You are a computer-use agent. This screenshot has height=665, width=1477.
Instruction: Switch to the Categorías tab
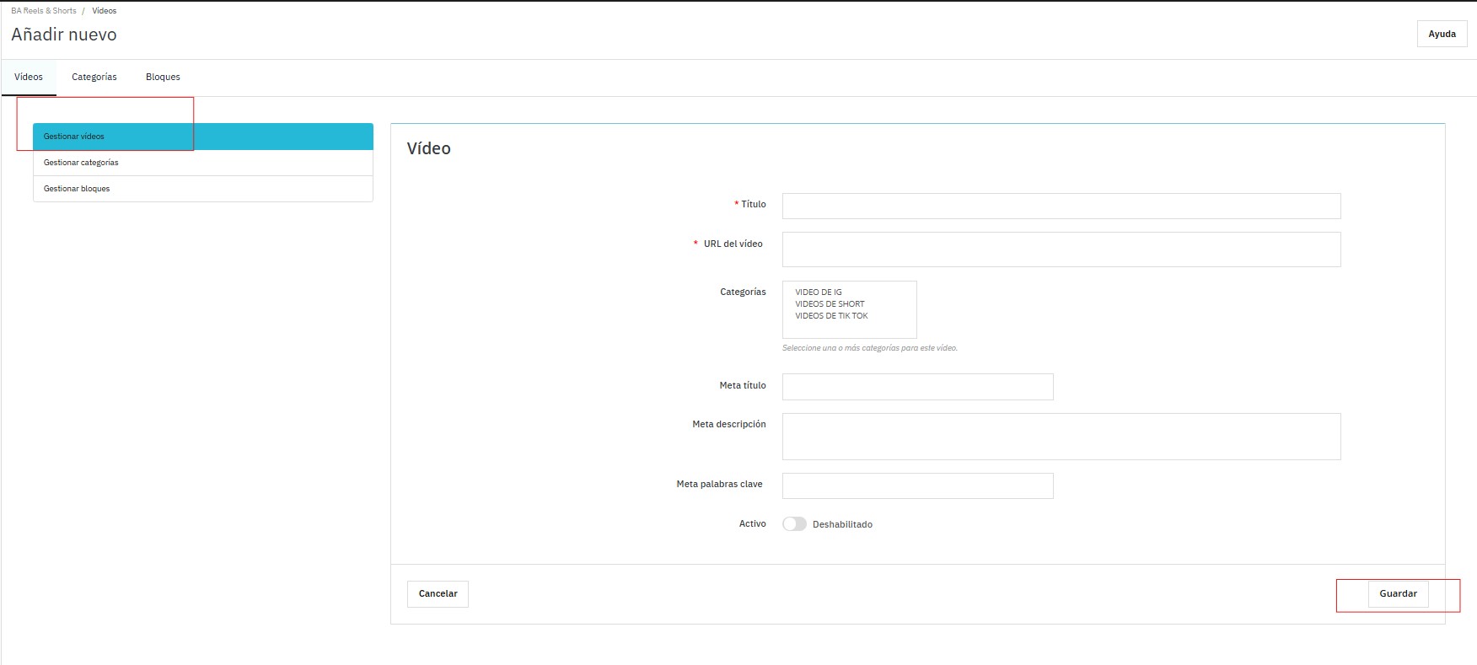pos(94,77)
